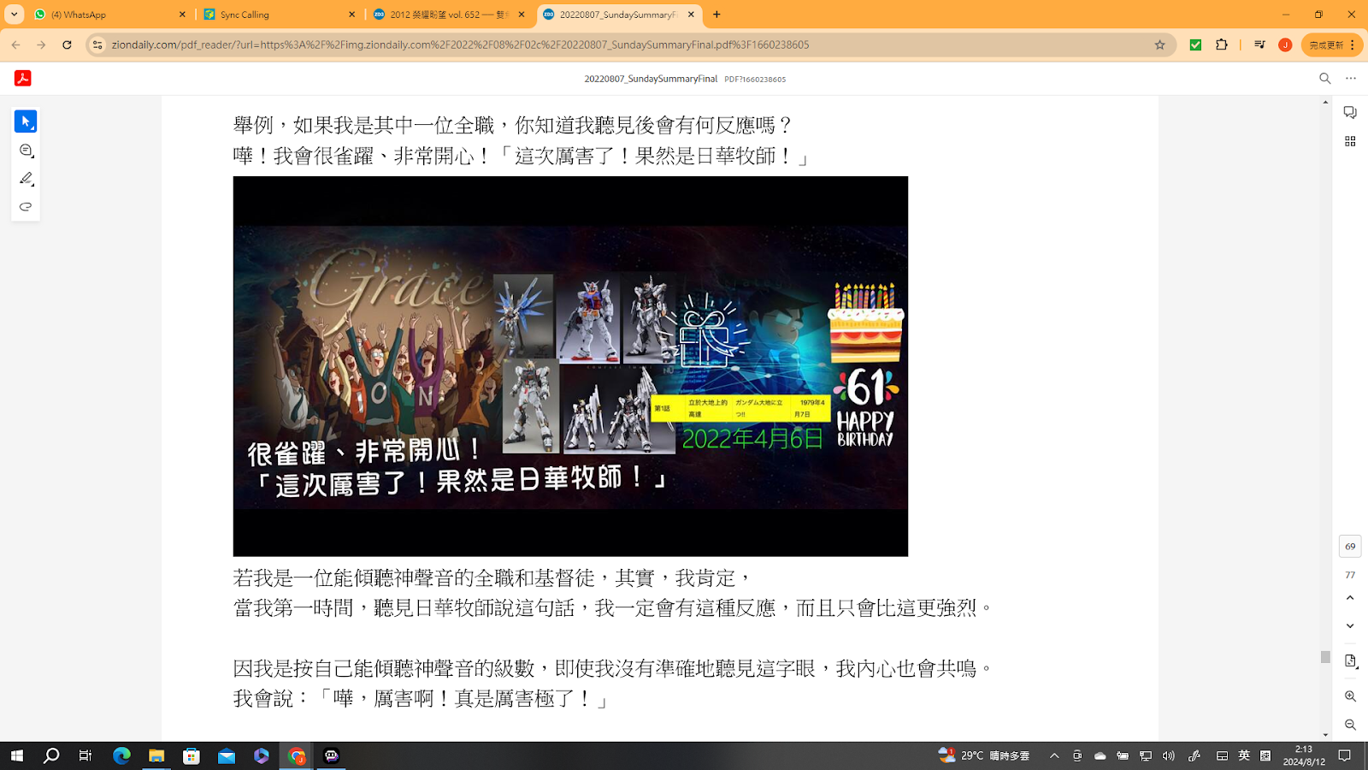Select the pen draw tool

[26, 179]
